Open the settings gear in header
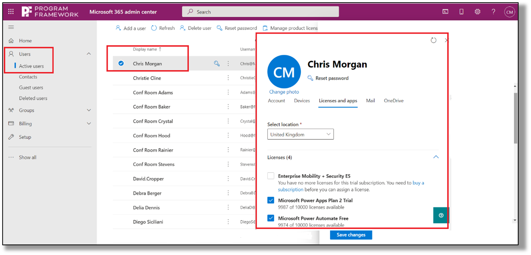The width and height of the screenshot is (531, 255). (477, 12)
